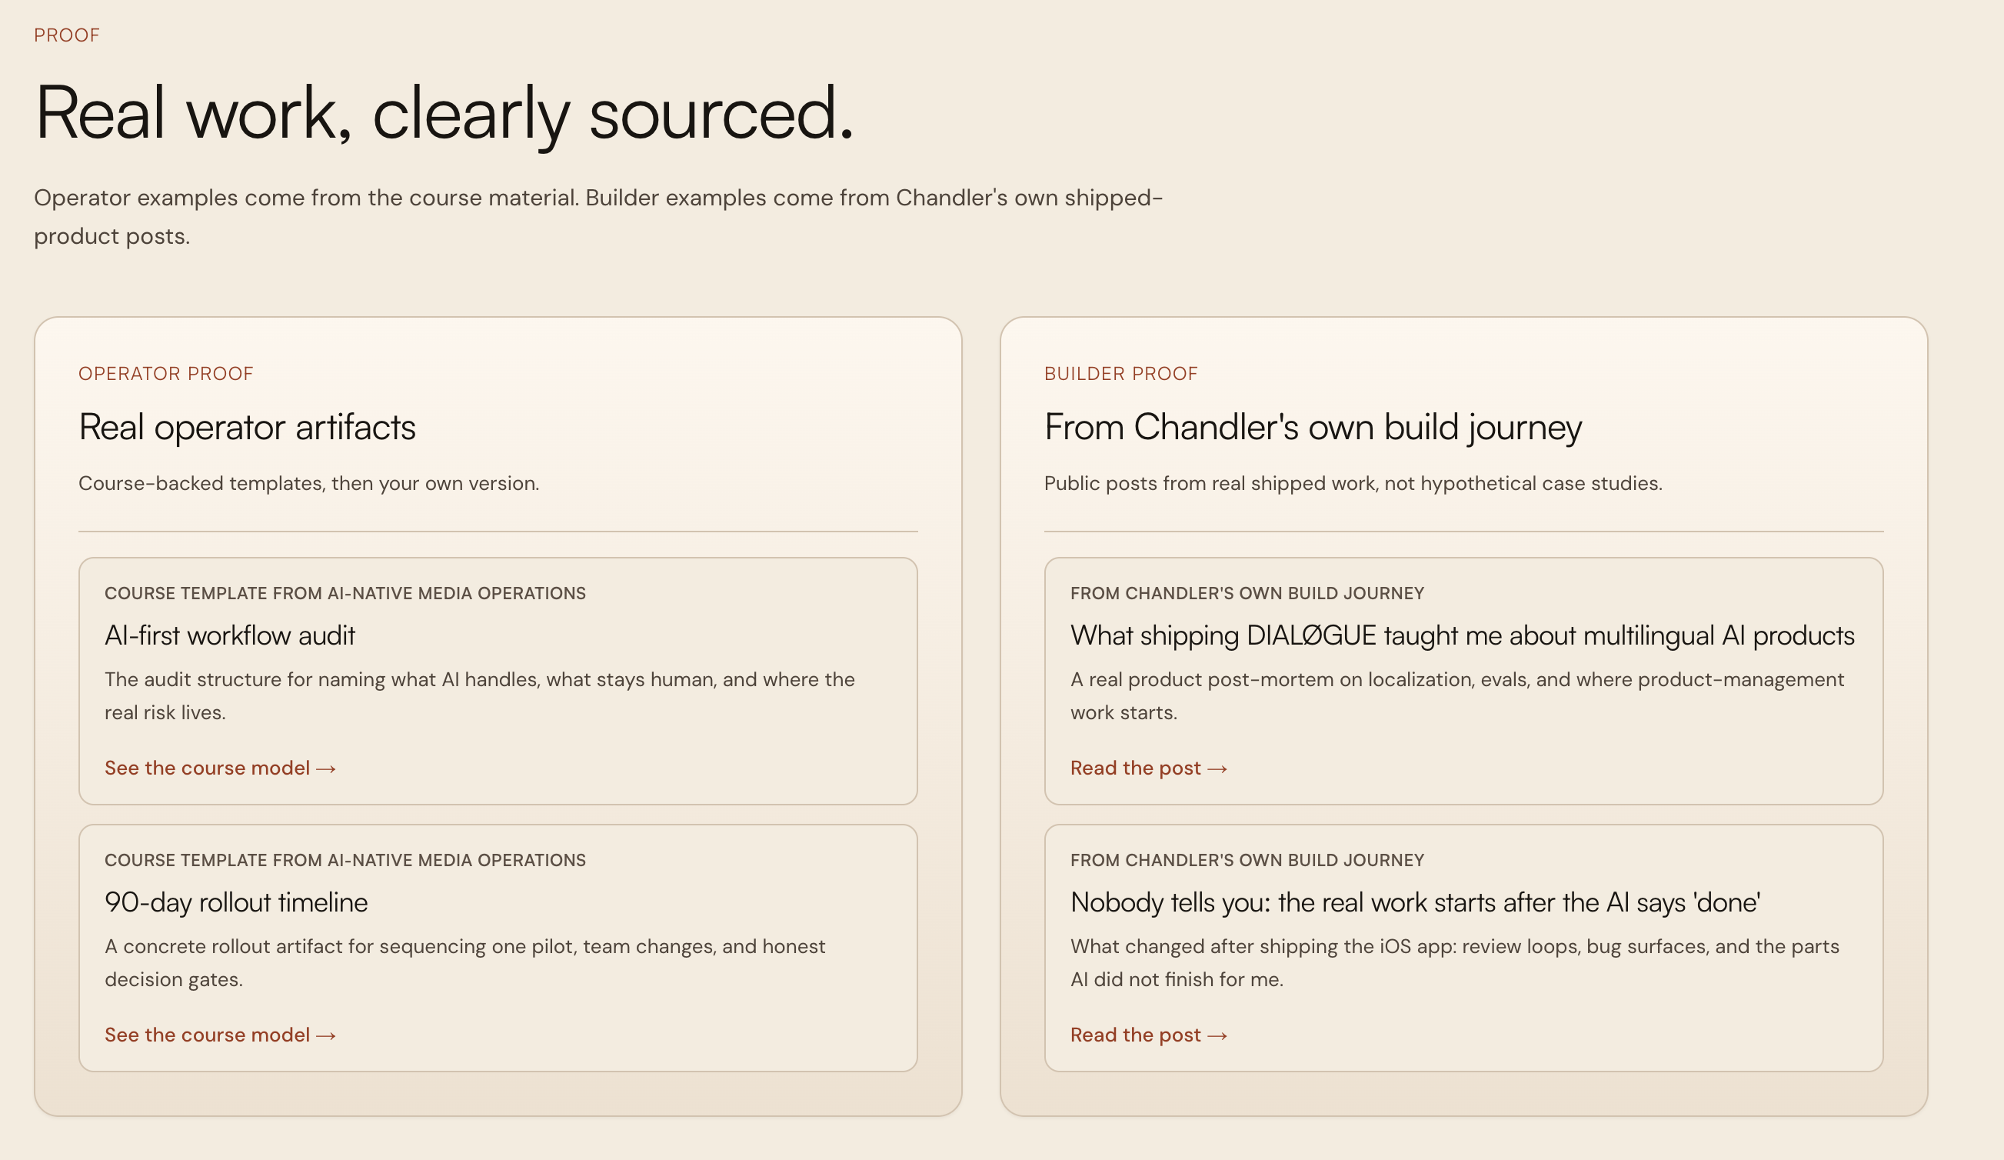Click the What shipping DIALØGUE taught me title
This screenshot has width=2004, height=1160.
pos(1463,635)
